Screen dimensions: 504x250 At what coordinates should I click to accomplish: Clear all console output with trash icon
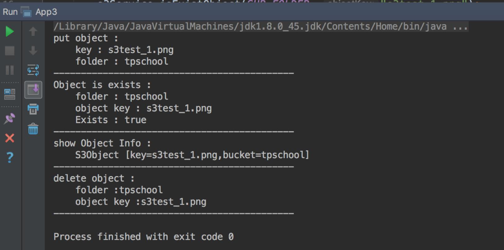coord(33,129)
